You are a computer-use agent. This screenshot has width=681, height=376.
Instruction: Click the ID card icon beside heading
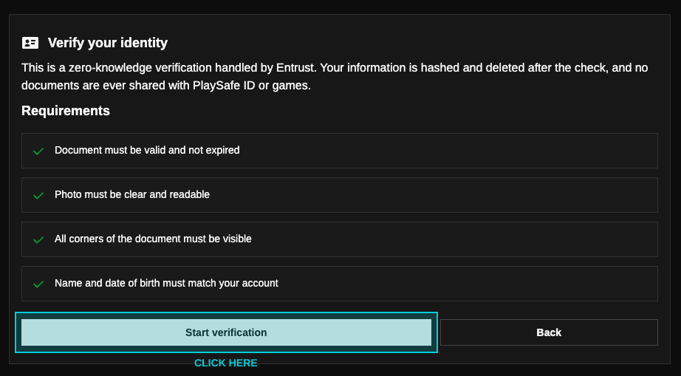click(x=30, y=43)
